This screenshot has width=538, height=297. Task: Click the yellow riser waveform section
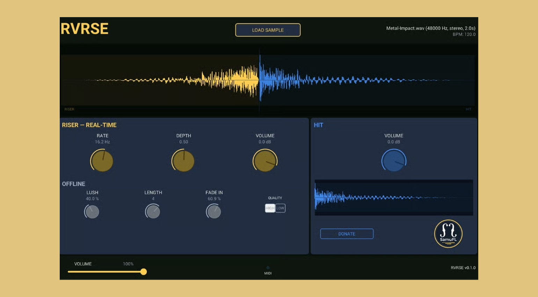160,80
